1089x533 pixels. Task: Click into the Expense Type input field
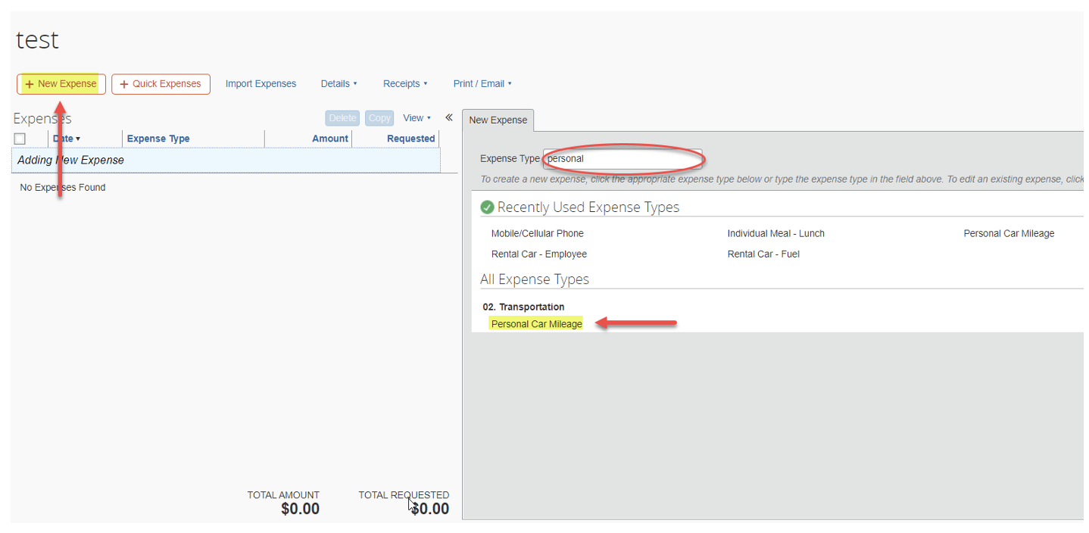623,159
